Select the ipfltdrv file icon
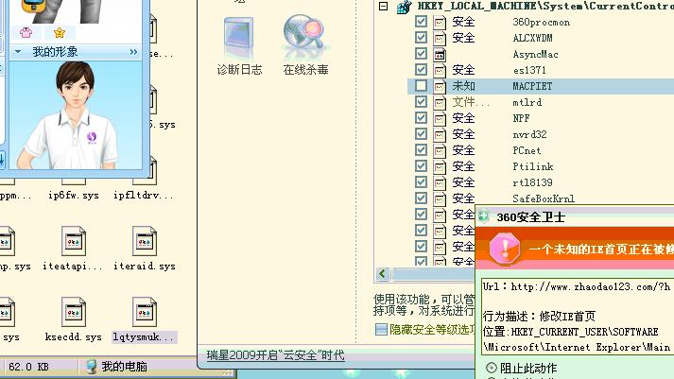Viewport: 674px width, 379px height. tap(145, 172)
